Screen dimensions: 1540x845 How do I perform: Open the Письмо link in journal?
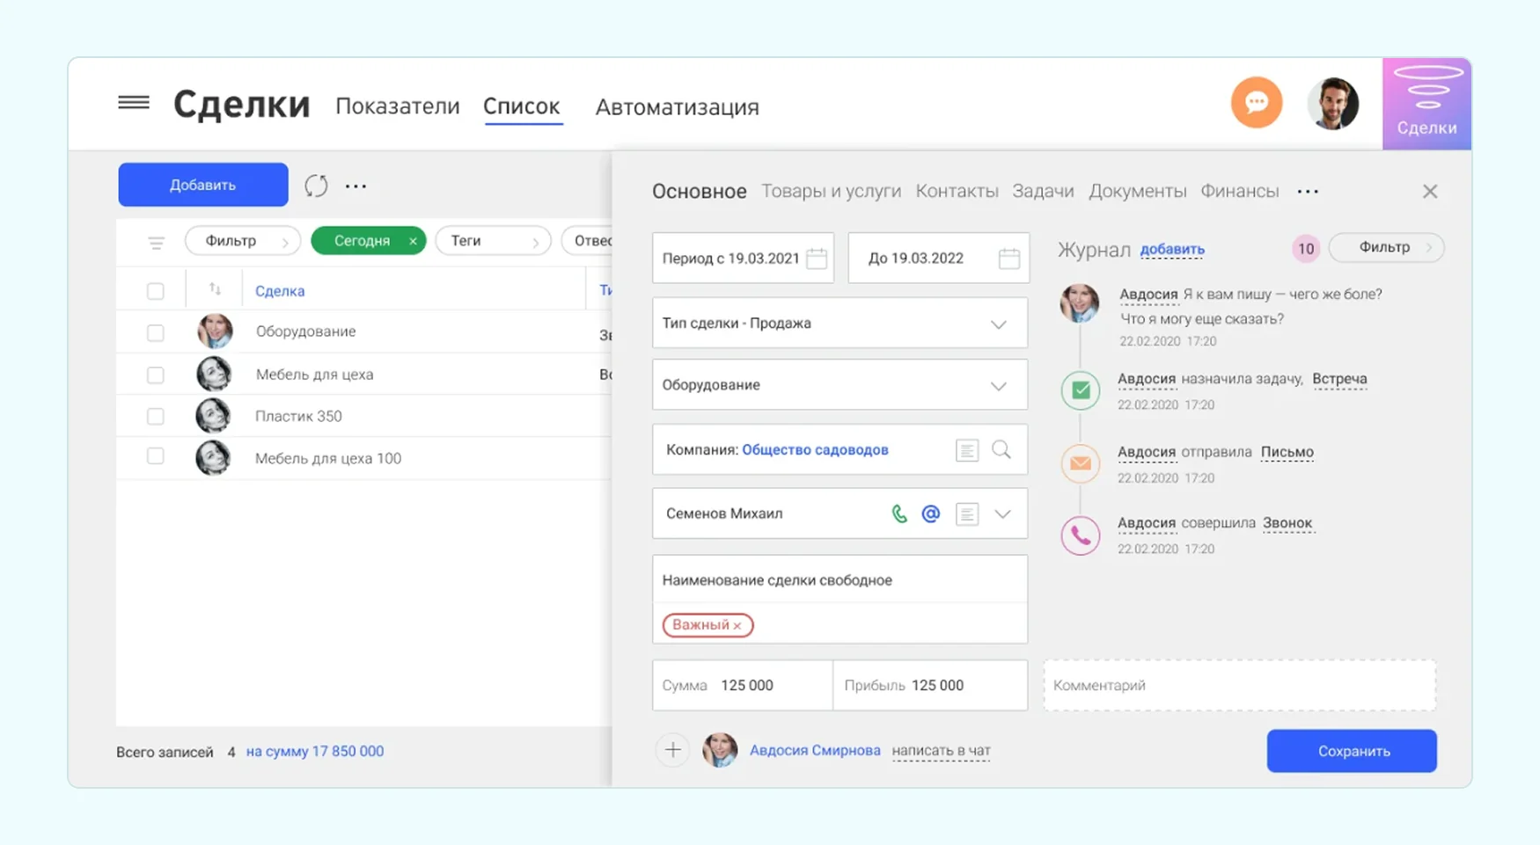point(1287,452)
